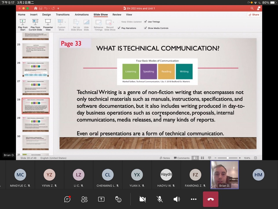The image size is (278, 209).
Task: Tap the share content icon
Action: (x=101, y=199)
